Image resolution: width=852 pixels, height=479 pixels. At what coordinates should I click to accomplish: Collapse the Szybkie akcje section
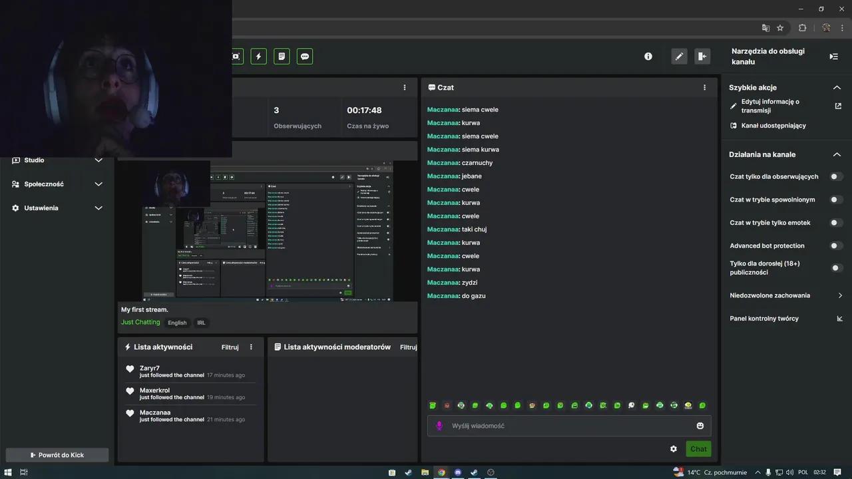point(837,87)
